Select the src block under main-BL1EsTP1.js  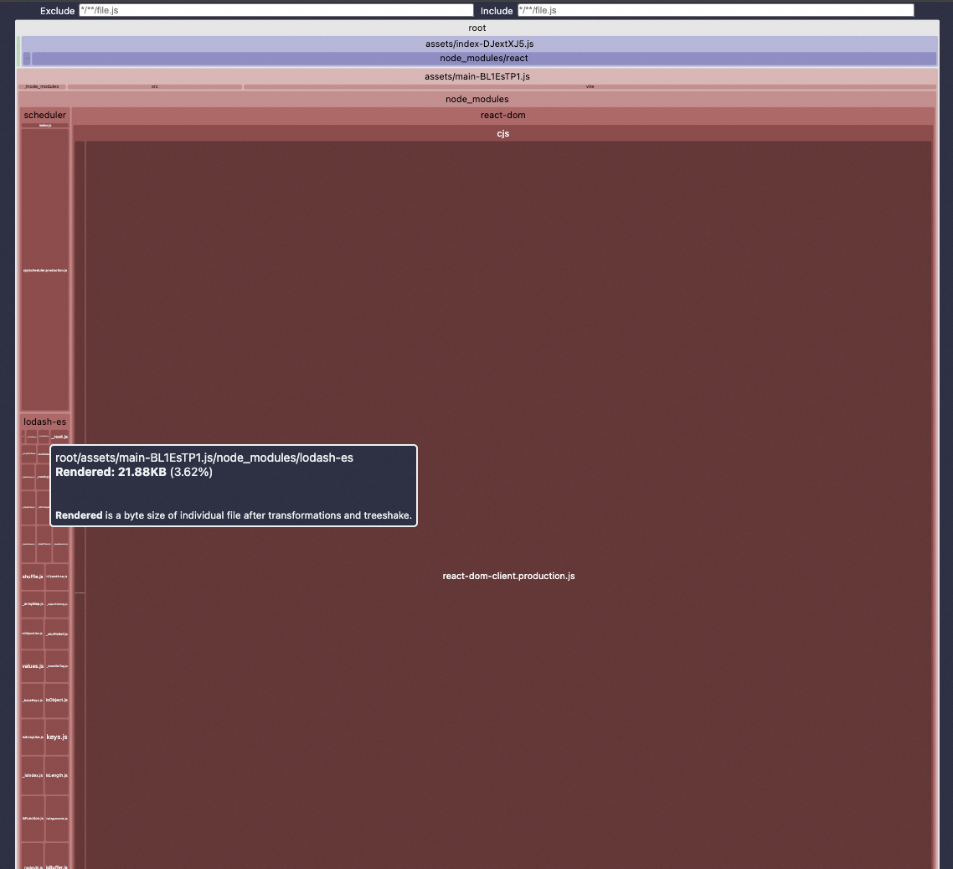click(155, 87)
